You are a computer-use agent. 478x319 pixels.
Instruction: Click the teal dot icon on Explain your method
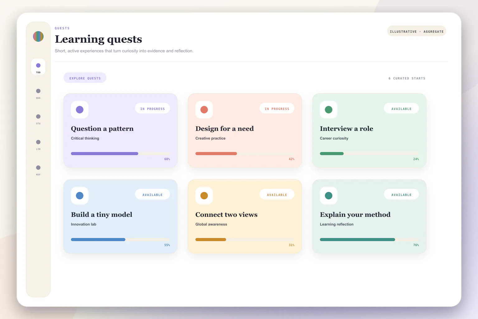point(329,196)
